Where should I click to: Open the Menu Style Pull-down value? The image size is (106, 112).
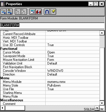[x=72, y=85]
